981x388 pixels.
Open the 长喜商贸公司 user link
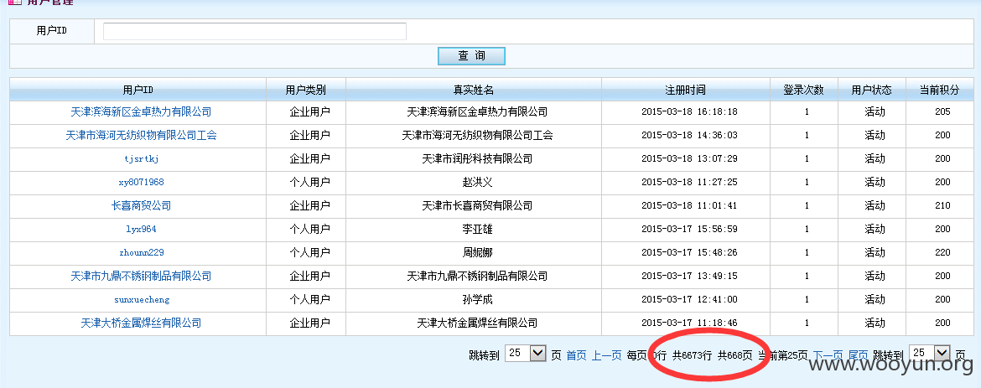141,206
